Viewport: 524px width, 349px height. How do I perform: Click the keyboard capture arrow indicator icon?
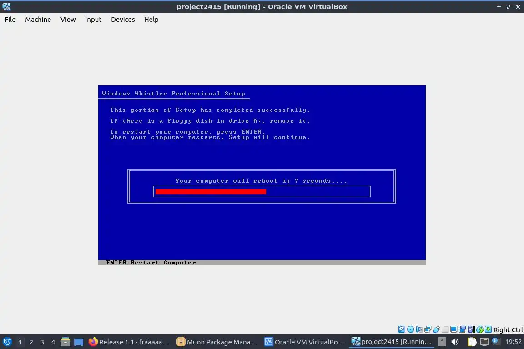[488, 329]
